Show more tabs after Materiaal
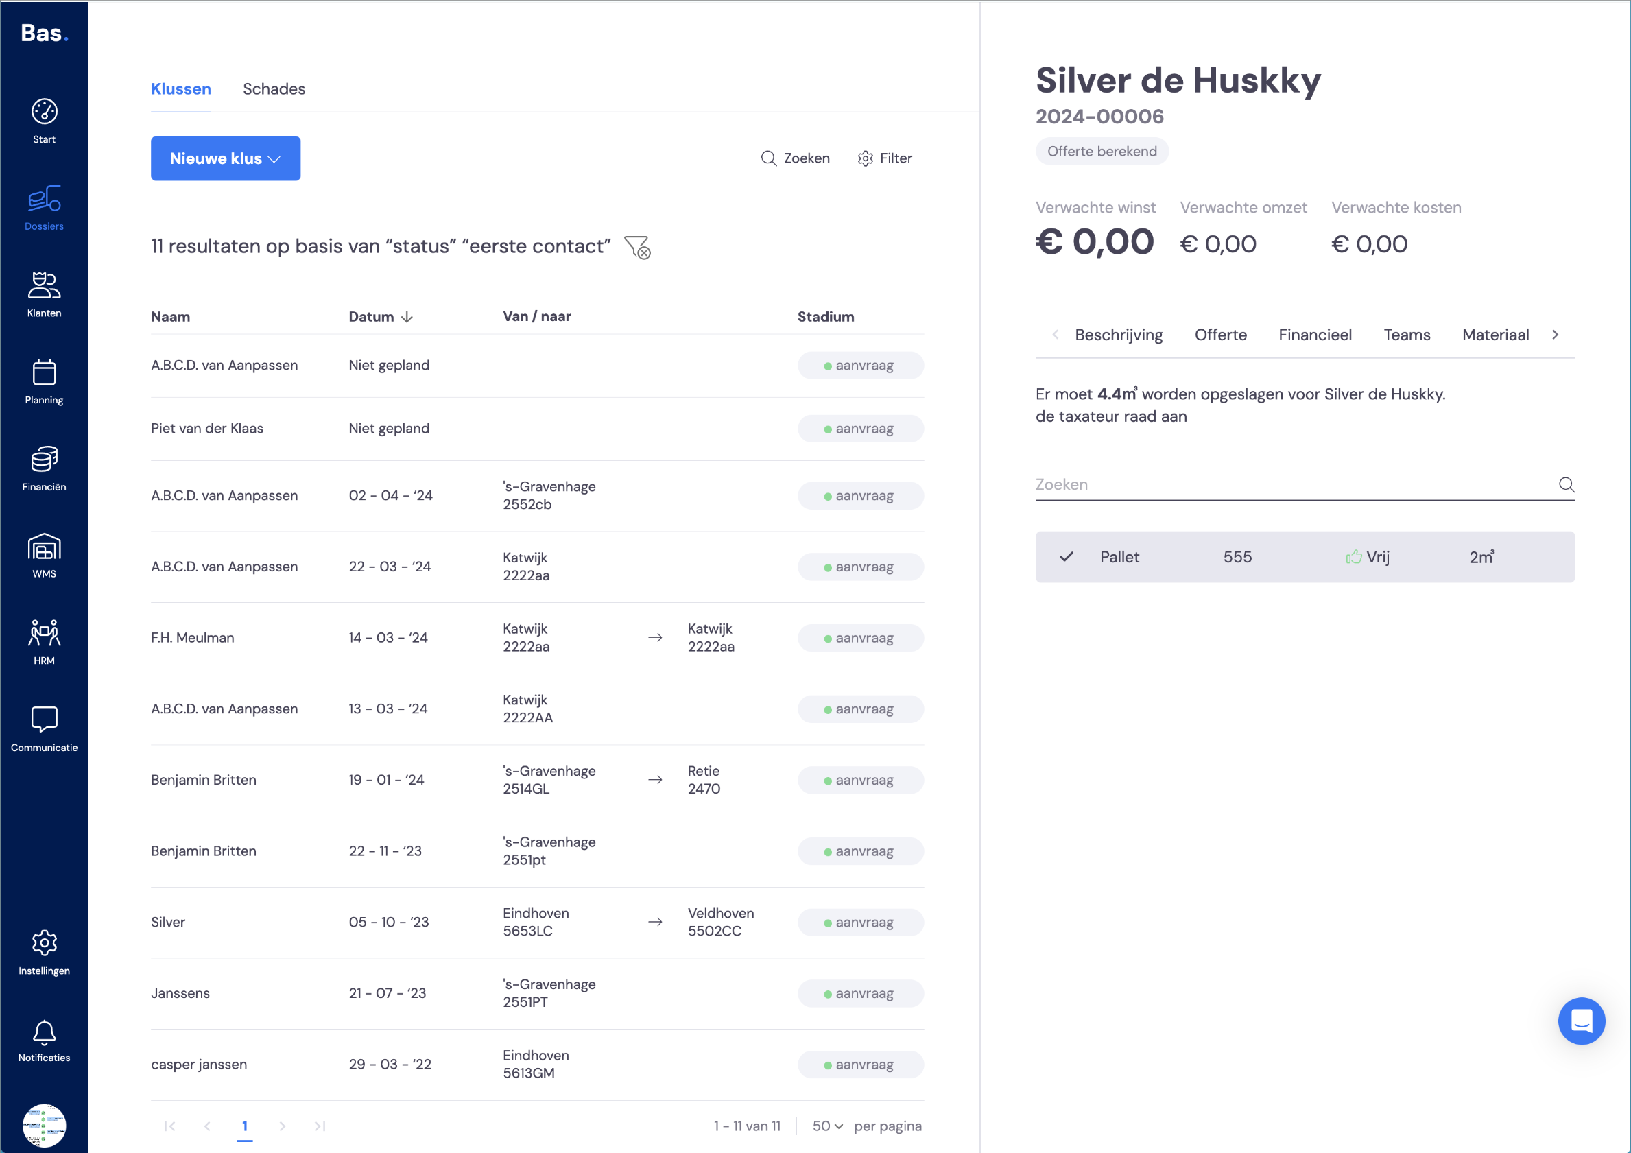The width and height of the screenshot is (1631, 1153). pos(1555,335)
